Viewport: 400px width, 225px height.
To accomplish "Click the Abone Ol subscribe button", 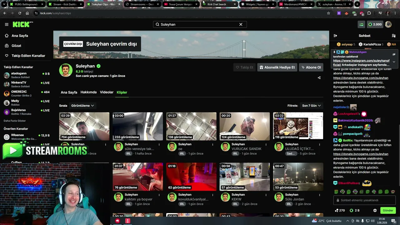I will 311,67.
